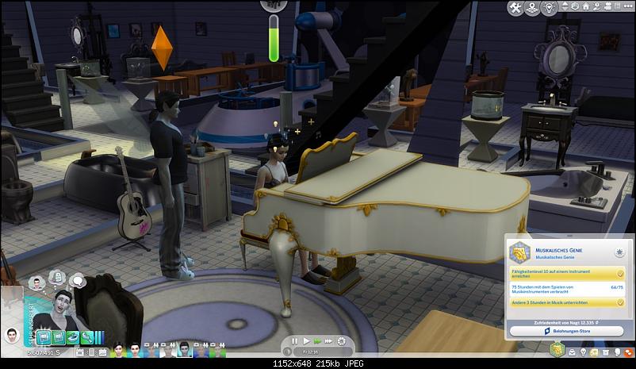Click the second moodlet icon

pos(58,337)
